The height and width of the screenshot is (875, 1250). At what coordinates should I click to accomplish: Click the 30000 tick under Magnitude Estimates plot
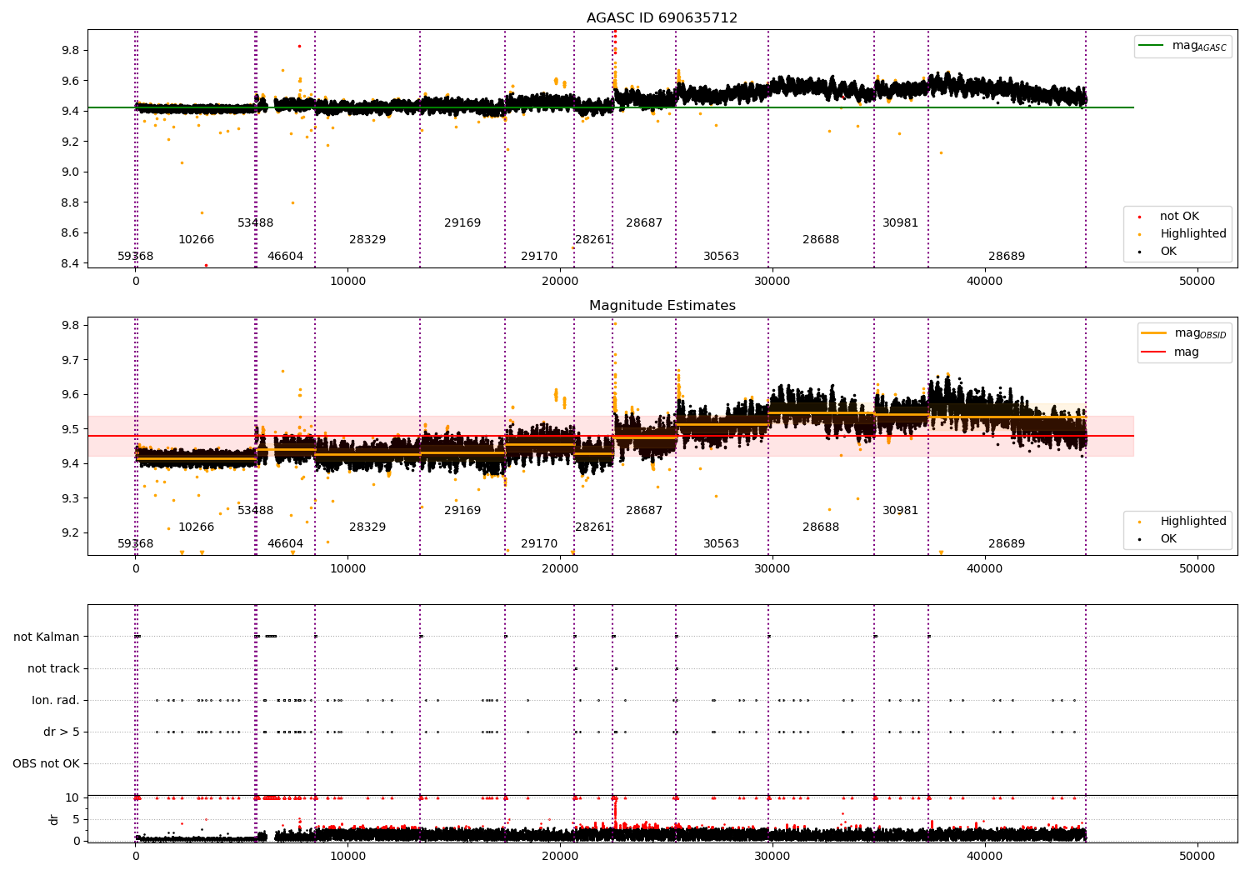pos(772,568)
